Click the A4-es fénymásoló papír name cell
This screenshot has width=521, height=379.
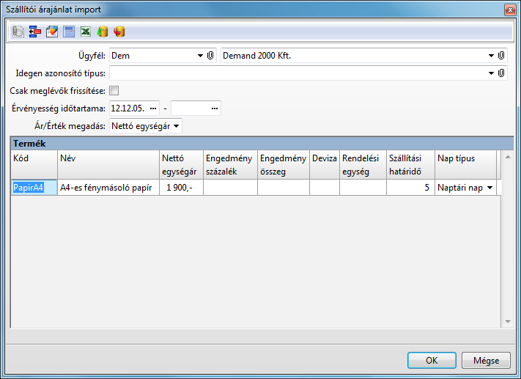[108, 188]
